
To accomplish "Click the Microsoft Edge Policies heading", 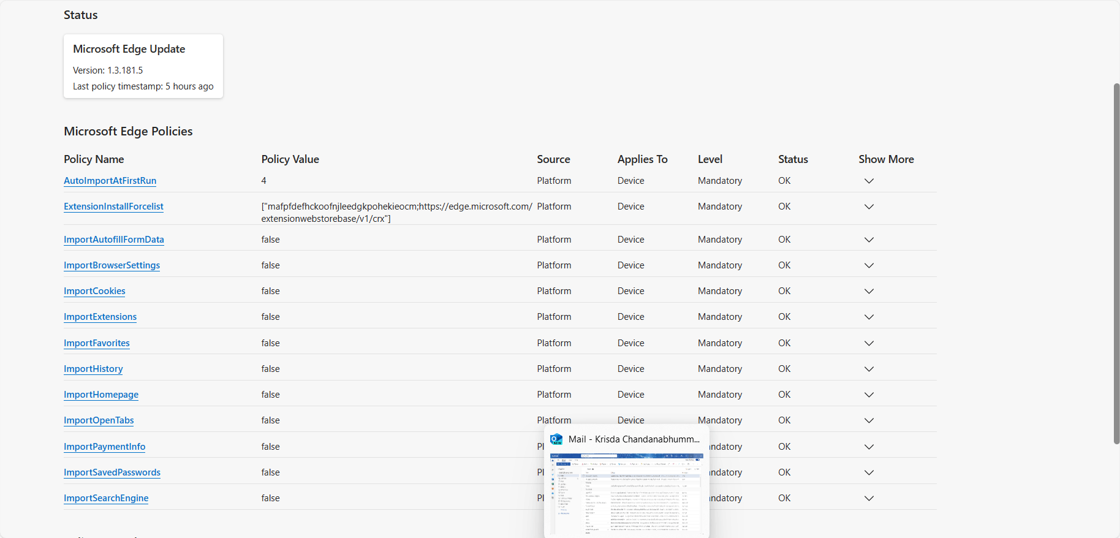I will [x=128, y=131].
